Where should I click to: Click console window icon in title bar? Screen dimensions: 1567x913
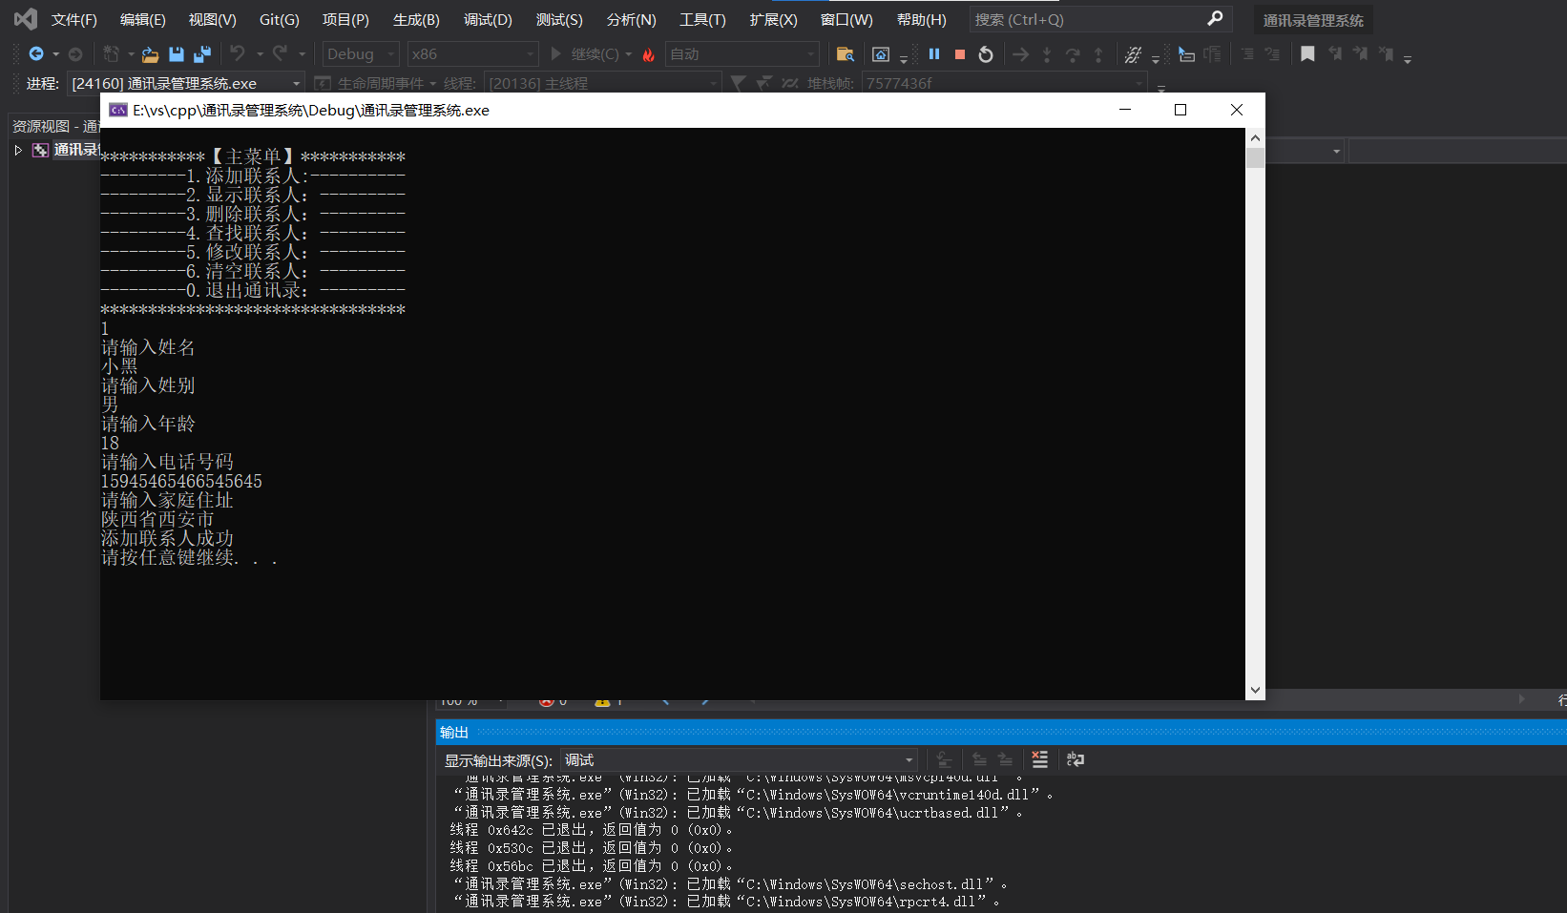118,110
